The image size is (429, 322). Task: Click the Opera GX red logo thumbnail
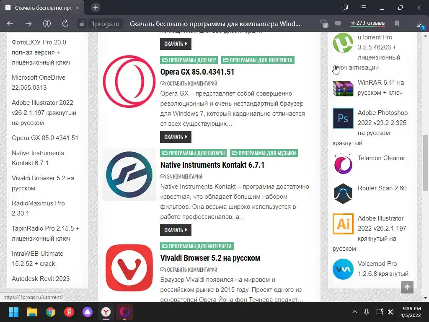pos(129,82)
